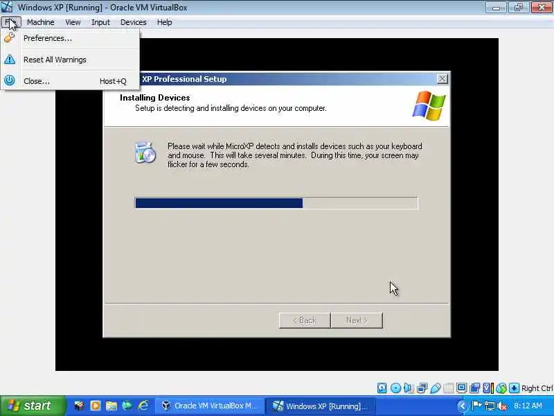This screenshot has width=554, height=416.
Task: Click the display status icon
Action: click(x=461, y=388)
